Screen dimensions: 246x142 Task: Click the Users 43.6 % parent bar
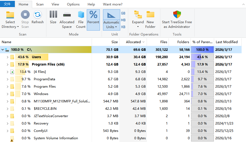click(203, 57)
